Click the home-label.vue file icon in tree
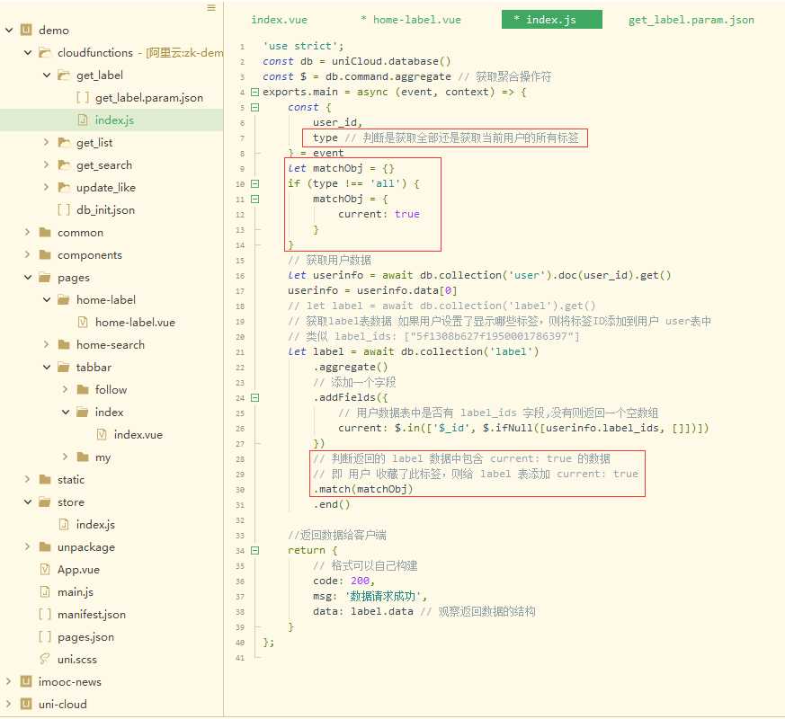The image size is (785, 719). point(83,323)
